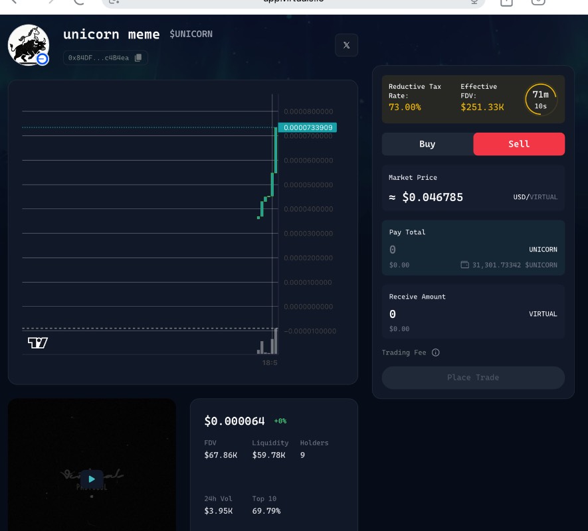Click the TradingView logo on chart
The height and width of the screenshot is (531, 588).
click(x=38, y=342)
